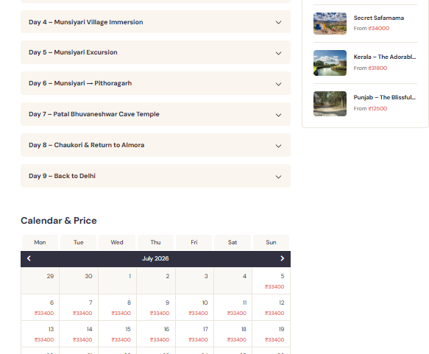
Task: Expand Day 5 Munsiyari Excursion chevron
Action: pyautogui.click(x=278, y=53)
